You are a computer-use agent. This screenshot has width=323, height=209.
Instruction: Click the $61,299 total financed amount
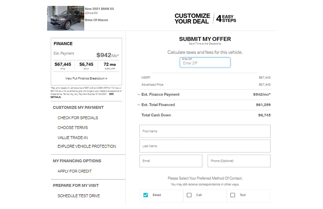click(x=263, y=105)
